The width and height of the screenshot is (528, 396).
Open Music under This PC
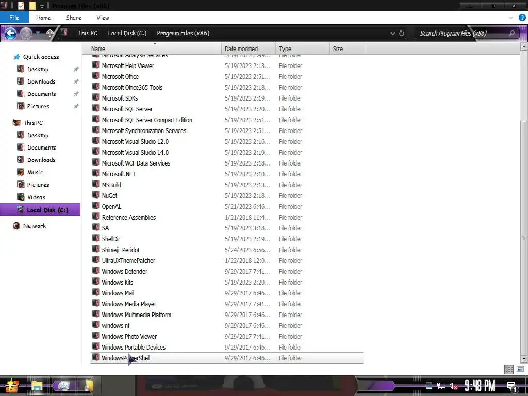point(35,172)
